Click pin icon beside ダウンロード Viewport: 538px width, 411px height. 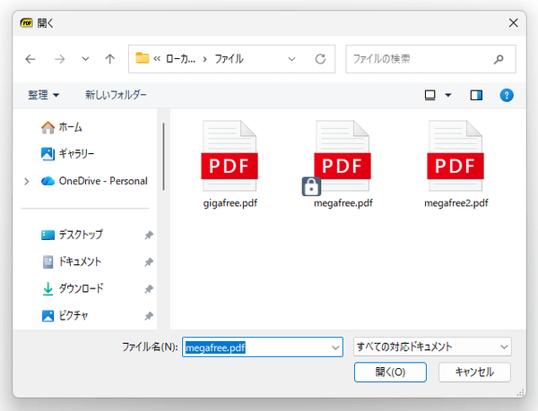(x=149, y=288)
